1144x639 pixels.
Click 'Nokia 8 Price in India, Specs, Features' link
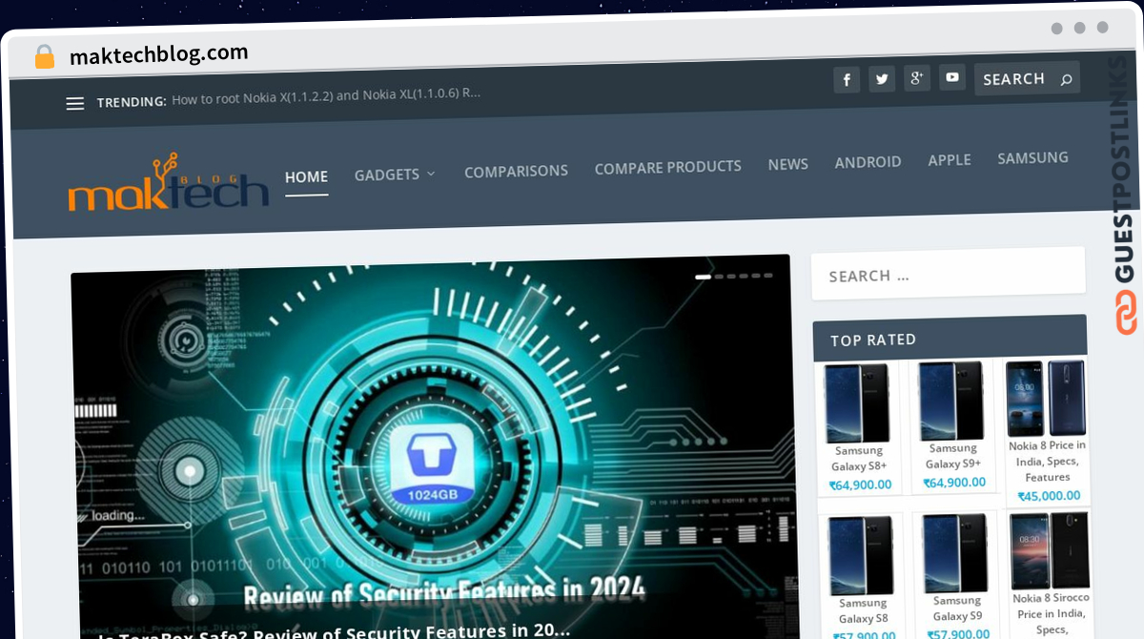[1047, 462]
